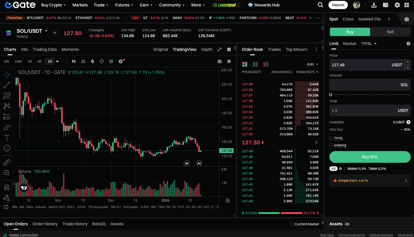Open the order book 0.01 precision dropdown
This screenshot has width=414, height=237.
pyautogui.click(x=313, y=64)
